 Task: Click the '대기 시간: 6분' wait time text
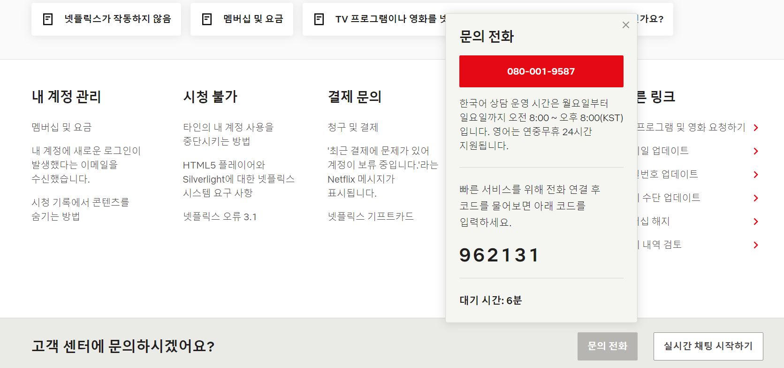coord(491,300)
